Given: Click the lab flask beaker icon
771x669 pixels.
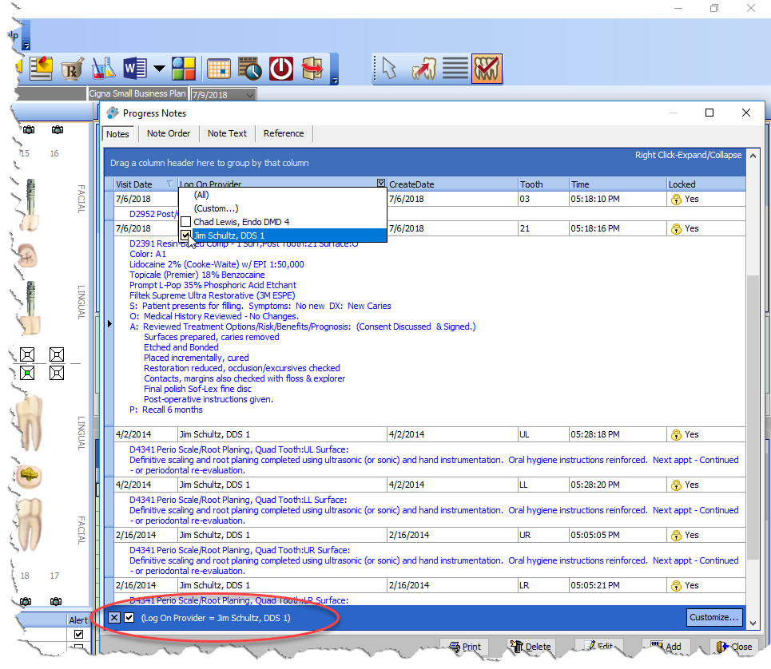Looking at the screenshot, I should (x=103, y=69).
